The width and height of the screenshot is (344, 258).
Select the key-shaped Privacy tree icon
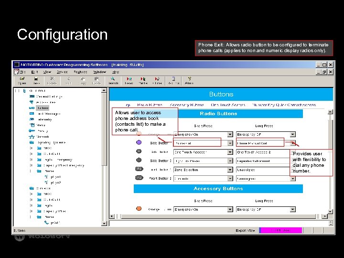pyautogui.click(x=32, y=131)
